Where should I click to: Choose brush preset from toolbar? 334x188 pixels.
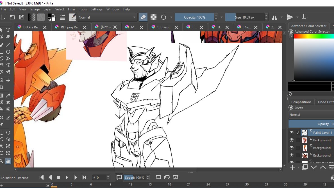pos(72,17)
